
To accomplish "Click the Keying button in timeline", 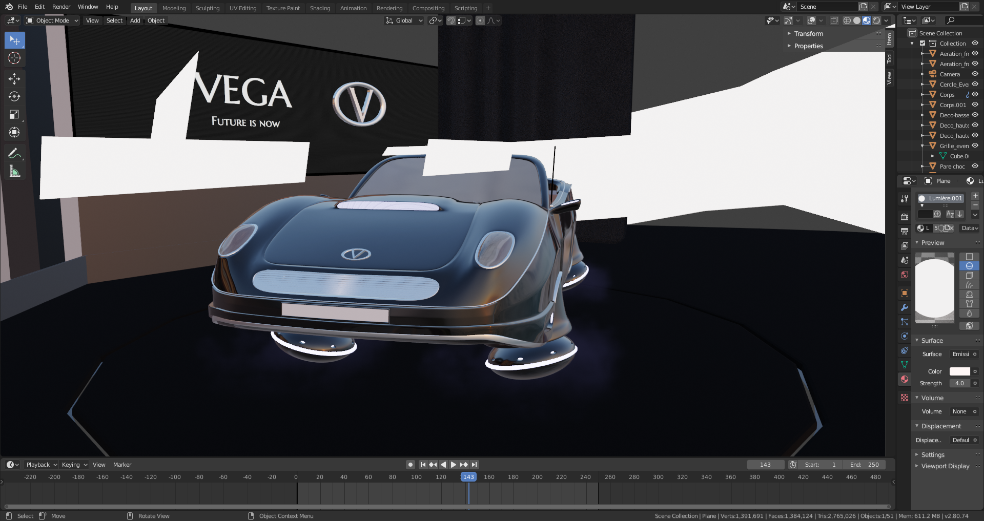I will coord(74,465).
